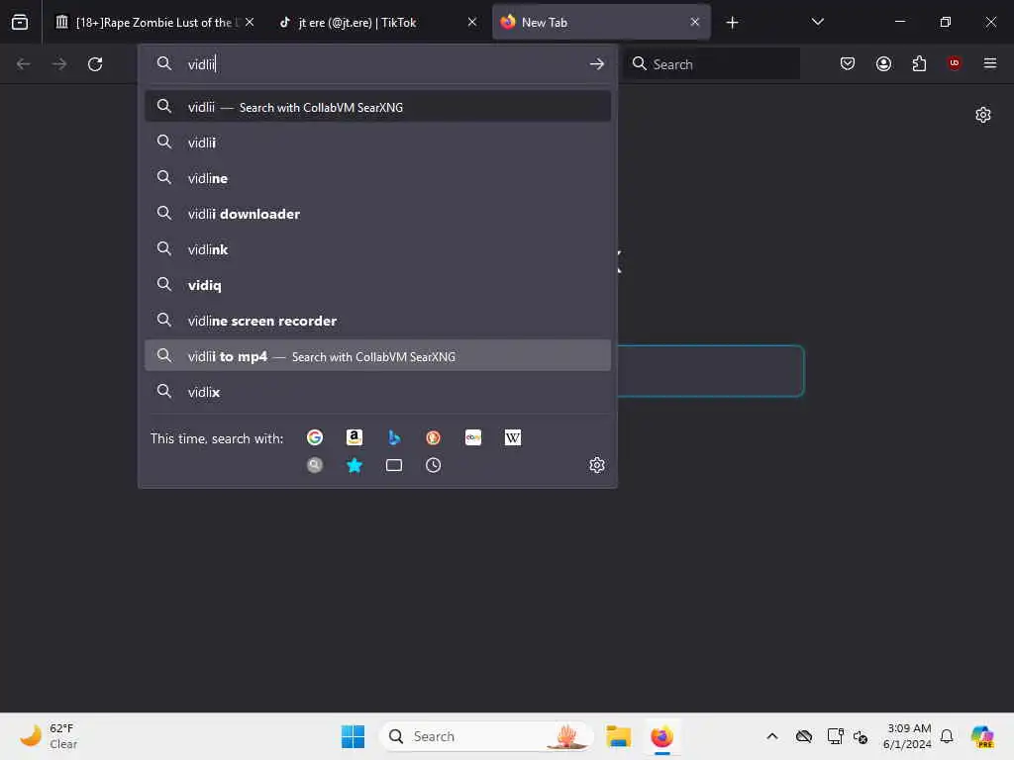Click Firefox icon in taskbar
Image resolution: width=1014 pixels, height=760 pixels.
click(661, 736)
